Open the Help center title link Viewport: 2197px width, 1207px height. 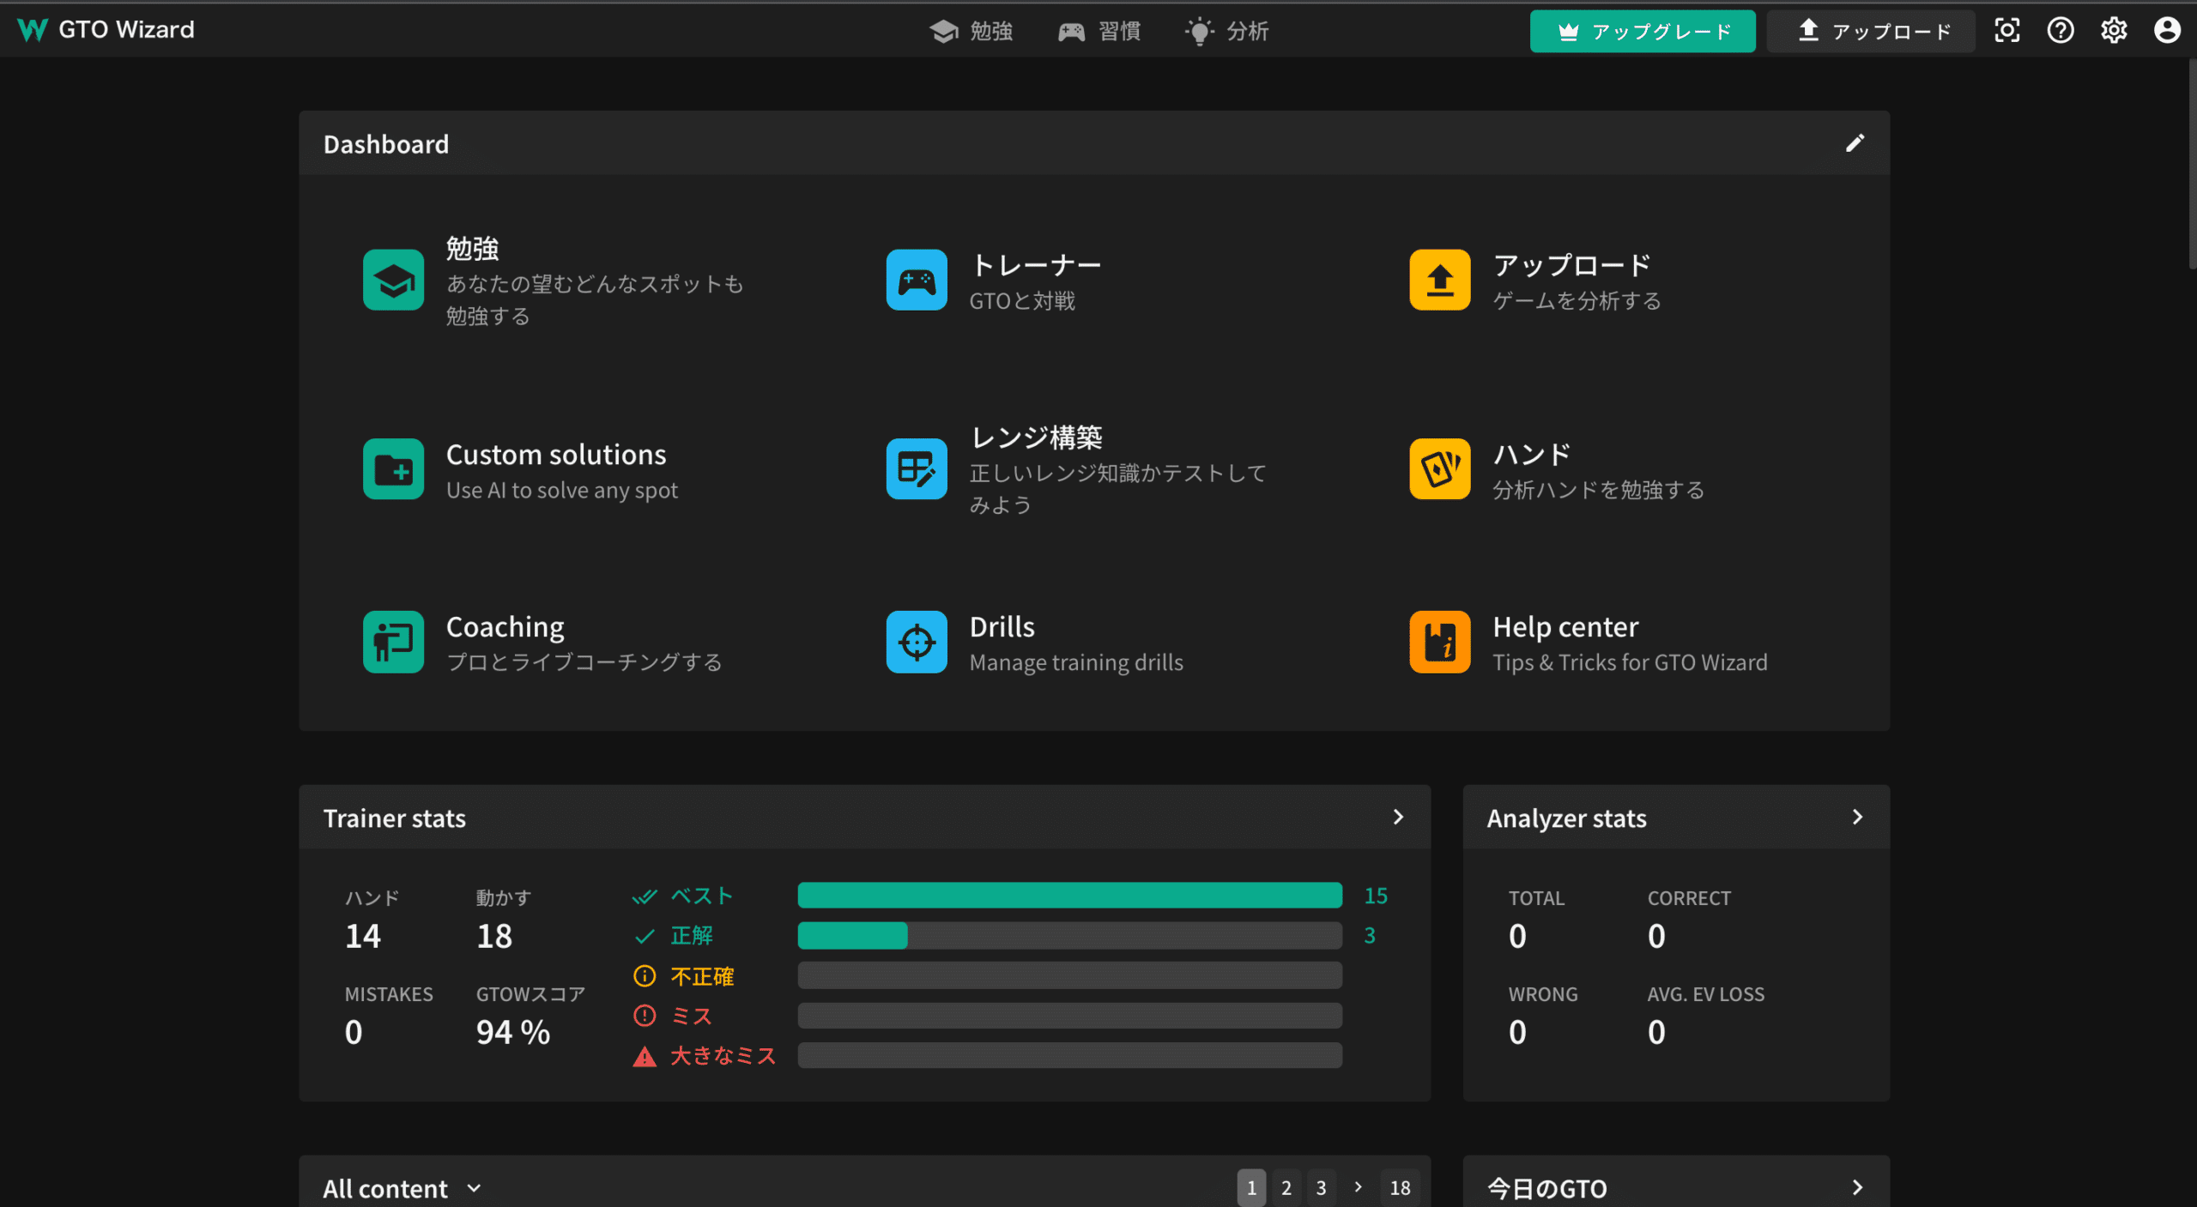click(x=1565, y=627)
